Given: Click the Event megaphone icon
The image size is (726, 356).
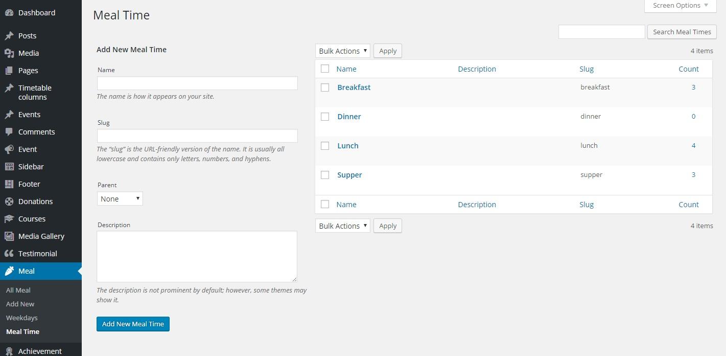Looking at the screenshot, I should pos(9,149).
